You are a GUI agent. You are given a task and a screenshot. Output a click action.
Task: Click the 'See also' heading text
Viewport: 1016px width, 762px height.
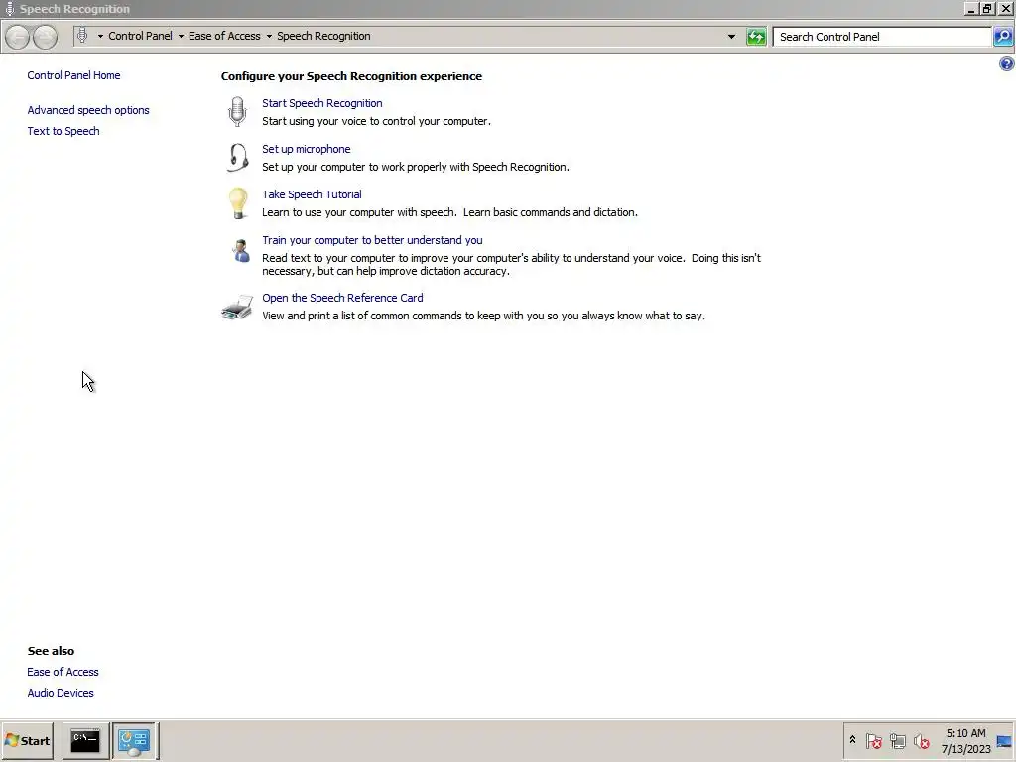tap(51, 651)
